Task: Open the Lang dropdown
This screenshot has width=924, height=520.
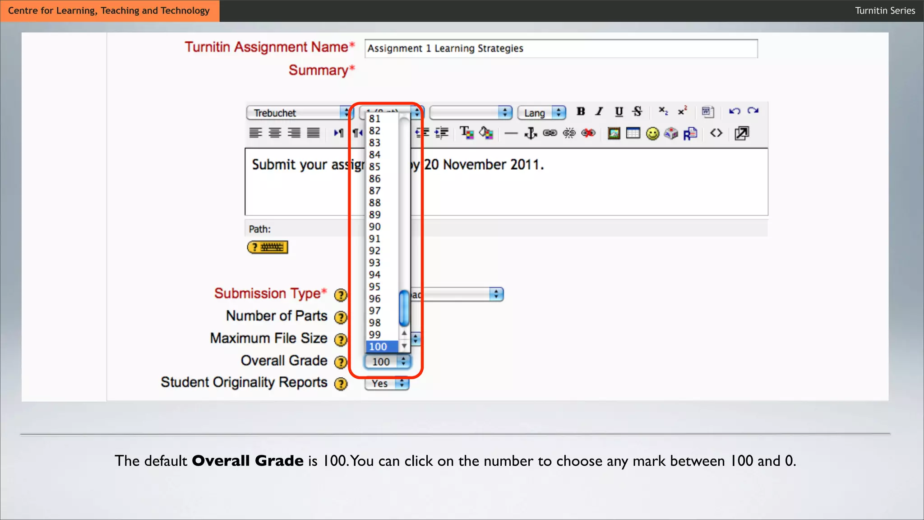Action: 541,112
